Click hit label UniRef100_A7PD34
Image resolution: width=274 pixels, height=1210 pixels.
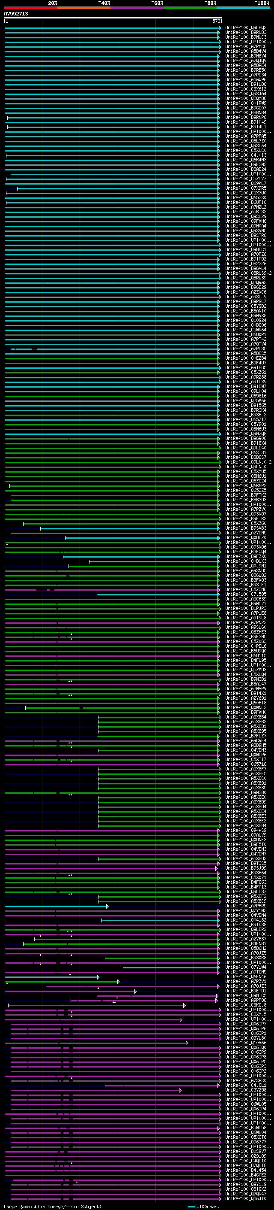coord(246,75)
